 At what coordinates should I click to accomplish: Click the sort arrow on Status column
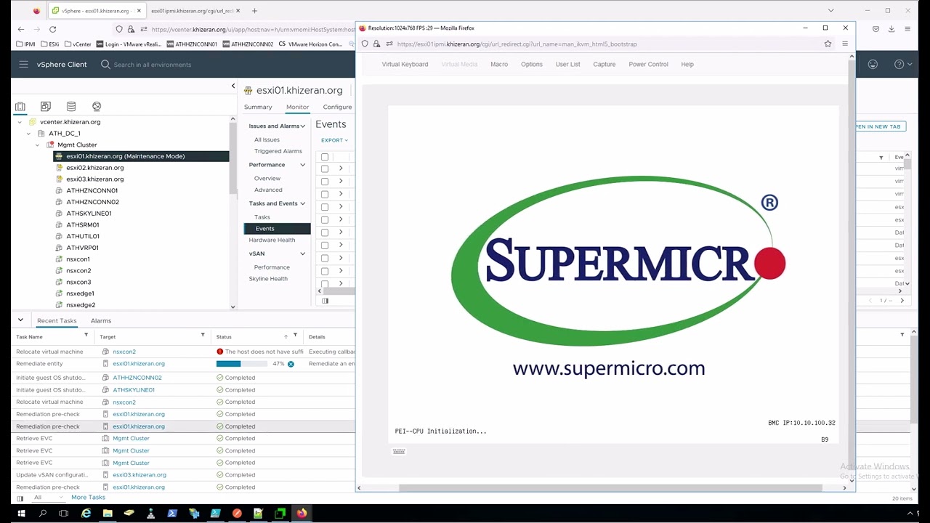pyautogui.click(x=286, y=336)
